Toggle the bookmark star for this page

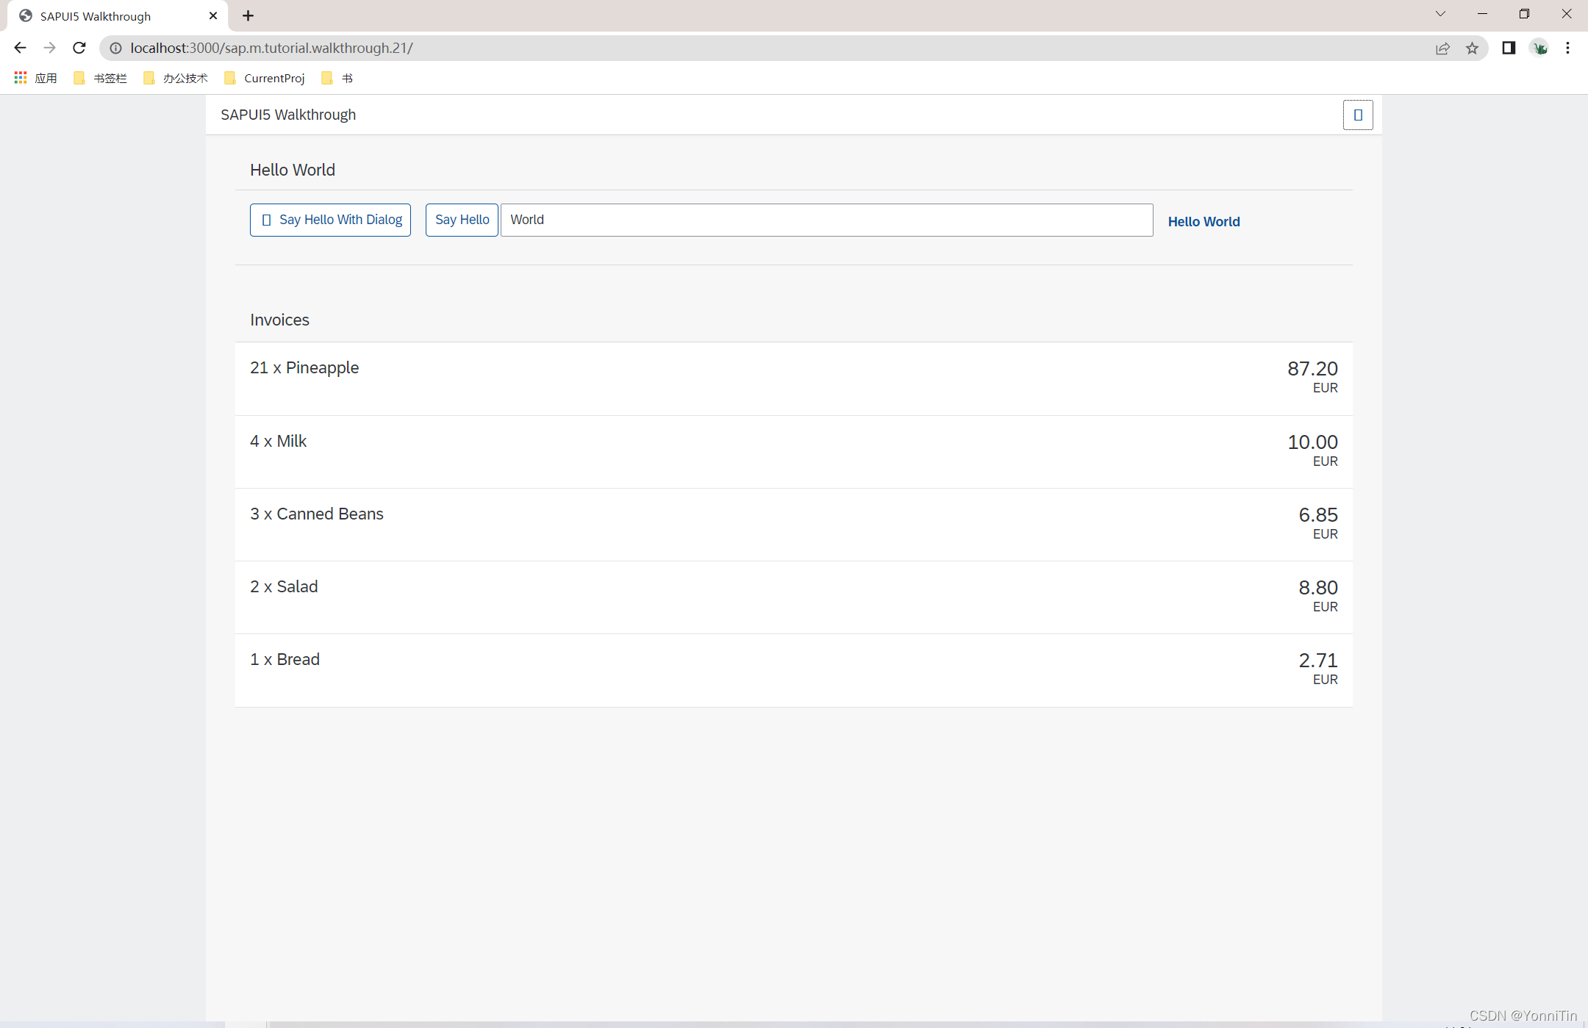[x=1473, y=48]
